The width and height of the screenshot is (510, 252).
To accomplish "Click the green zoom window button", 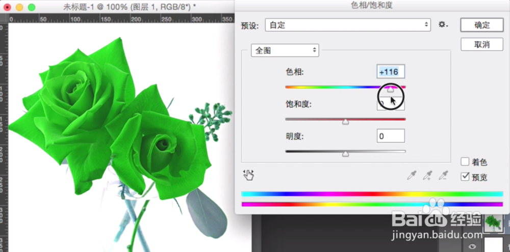I will click(x=32, y=7).
